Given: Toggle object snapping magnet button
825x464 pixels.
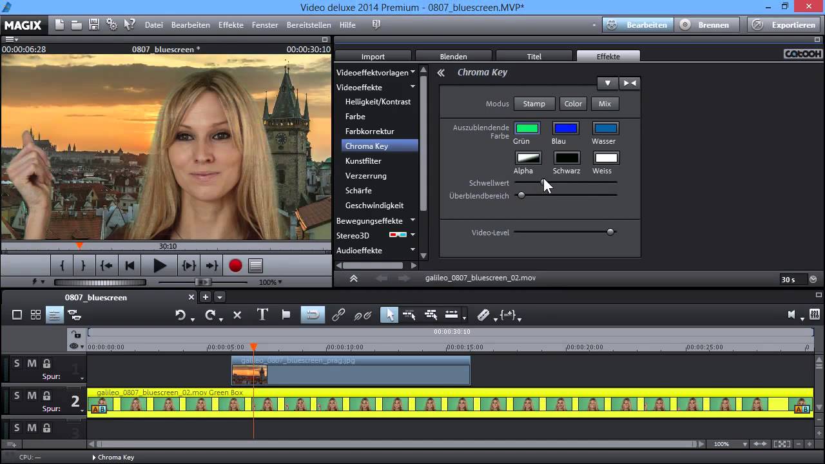Looking at the screenshot, I should point(313,314).
